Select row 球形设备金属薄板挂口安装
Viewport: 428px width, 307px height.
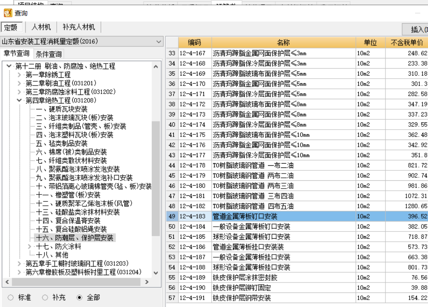click(x=297, y=267)
